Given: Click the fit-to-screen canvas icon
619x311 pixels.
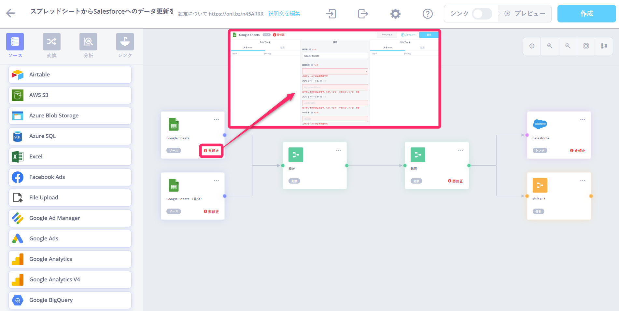Looking at the screenshot, I should click(x=586, y=46).
